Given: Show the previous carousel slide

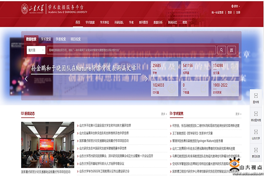Looking at the screenshot, I should coord(26,79).
